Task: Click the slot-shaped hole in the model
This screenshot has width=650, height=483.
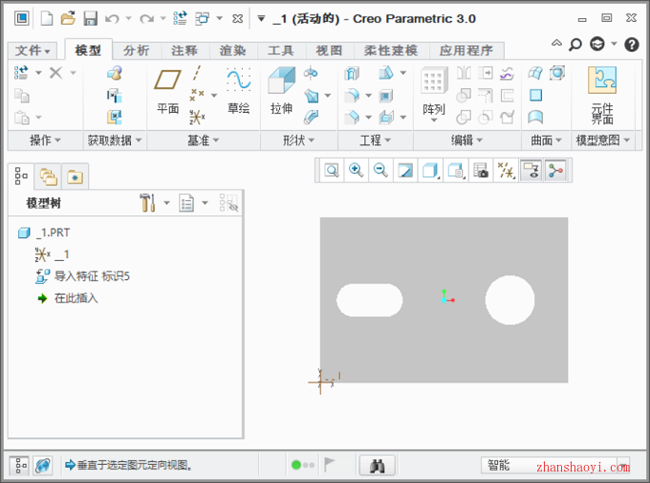Action: (369, 300)
